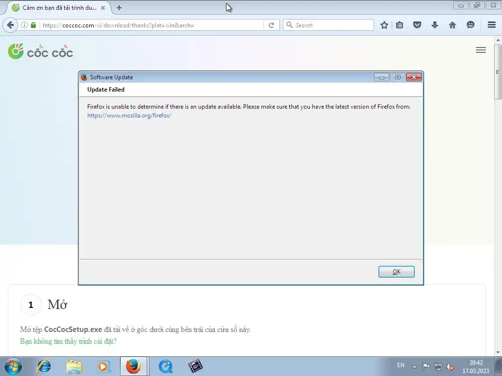
Task: Open the Windows Start menu orb
Action: 13,366
